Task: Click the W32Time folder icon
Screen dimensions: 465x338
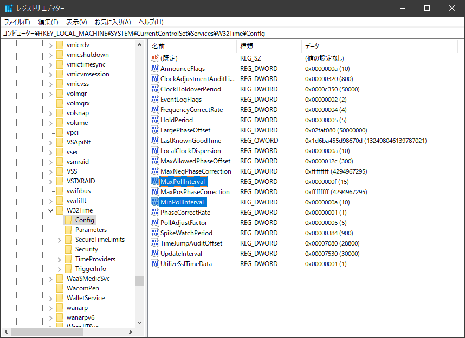Action: [60, 210]
